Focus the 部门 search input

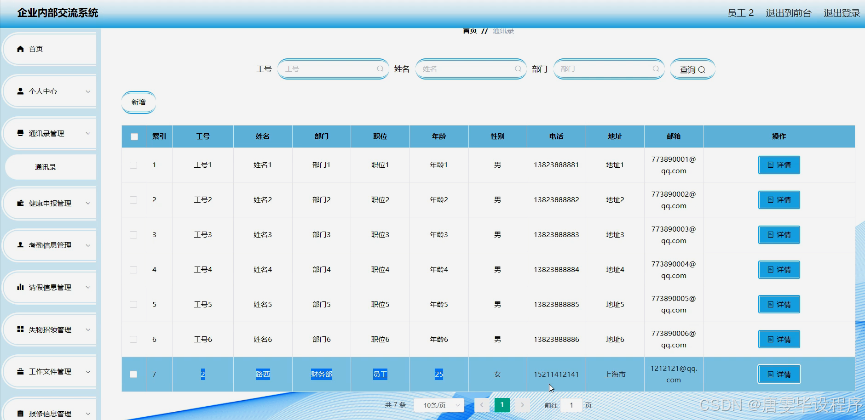tap(609, 69)
